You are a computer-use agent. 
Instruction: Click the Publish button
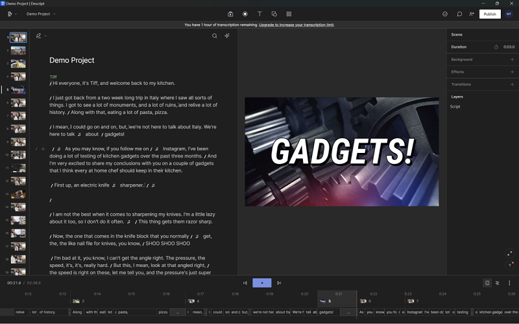tap(490, 14)
